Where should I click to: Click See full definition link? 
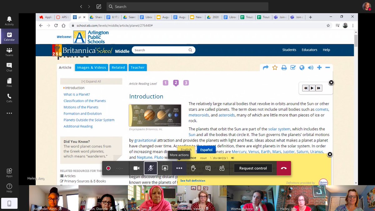(193, 181)
